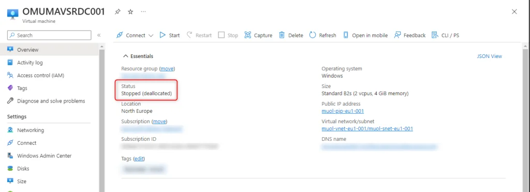This screenshot has width=530, height=192.
Task: Open the blurred resource group link
Action: pos(143,76)
